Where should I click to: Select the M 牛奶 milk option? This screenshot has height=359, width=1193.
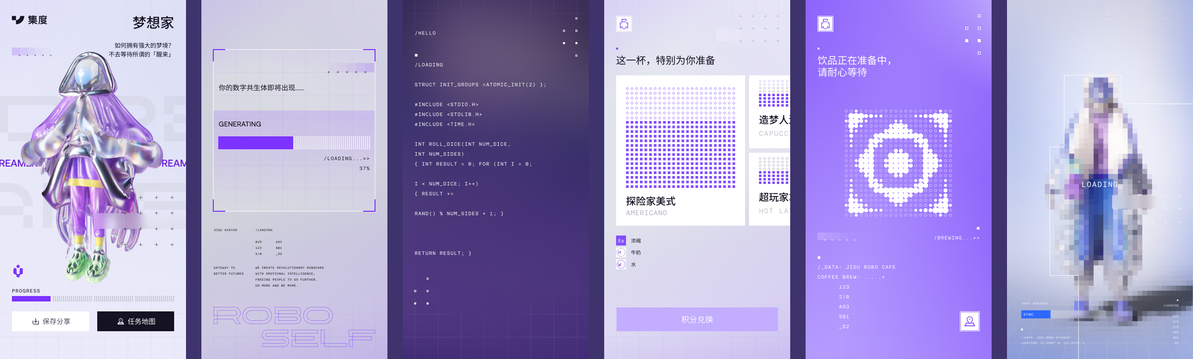coord(628,252)
